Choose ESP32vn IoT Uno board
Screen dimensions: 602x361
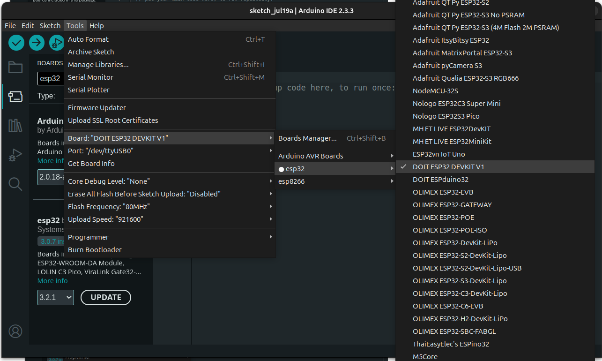pyautogui.click(x=495, y=154)
